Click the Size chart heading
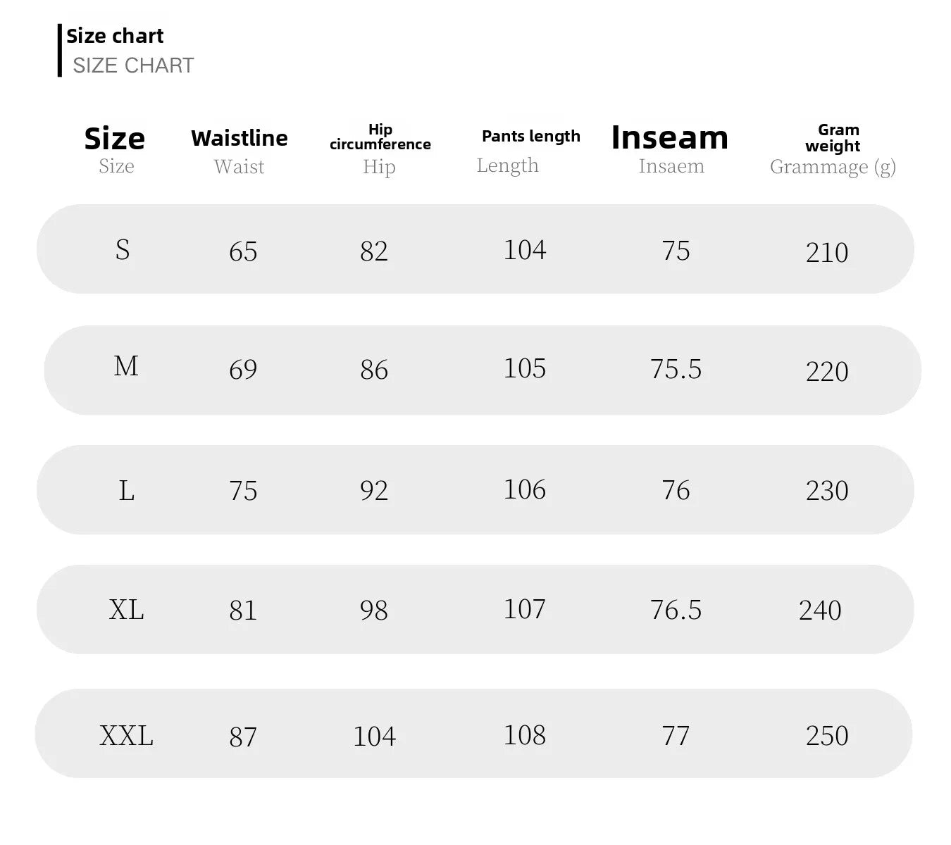 click(115, 36)
